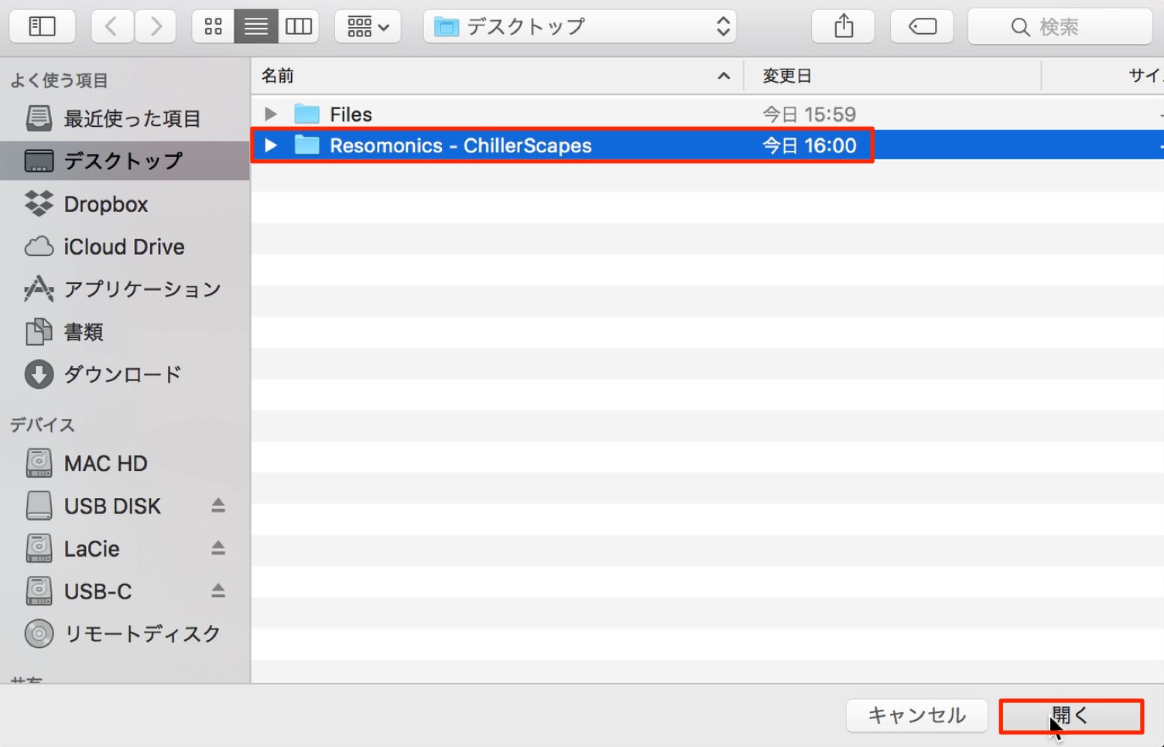The height and width of the screenshot is (747, 1164).
Task: Click the iCloud cloud icon in sidebar
Action: (39, 247)
